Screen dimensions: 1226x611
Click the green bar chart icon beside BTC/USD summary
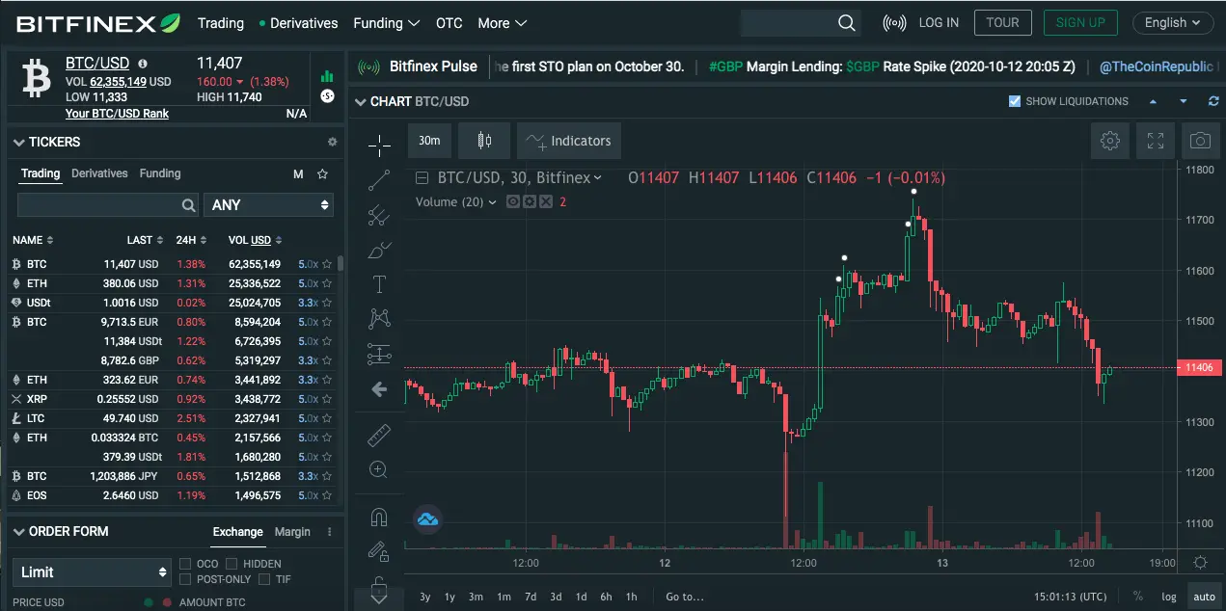[x=327, y=76]
